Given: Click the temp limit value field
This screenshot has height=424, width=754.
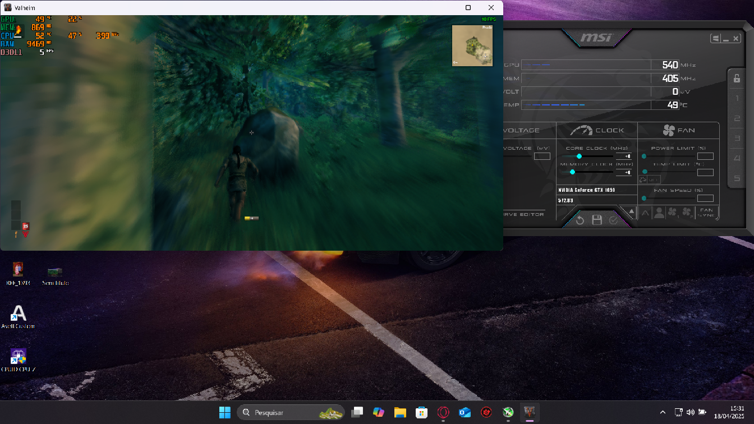Looking at the screenshot, I should pos(705,172).
